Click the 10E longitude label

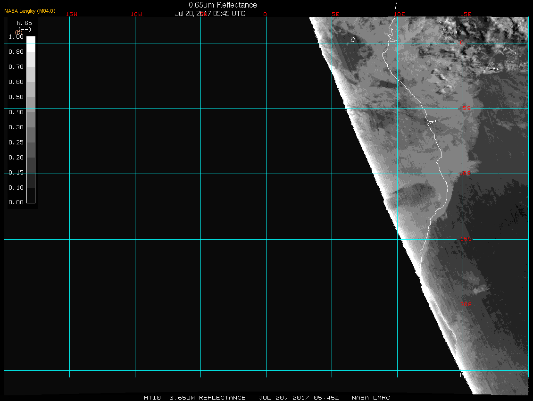[400, 14]
